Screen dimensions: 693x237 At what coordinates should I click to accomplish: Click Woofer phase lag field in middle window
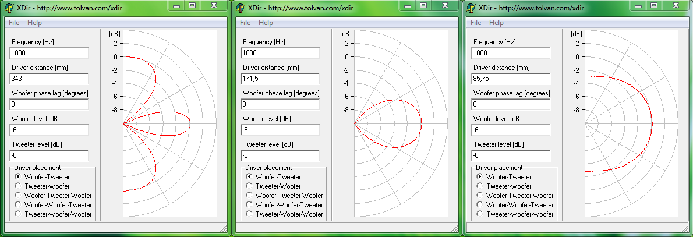280,104
